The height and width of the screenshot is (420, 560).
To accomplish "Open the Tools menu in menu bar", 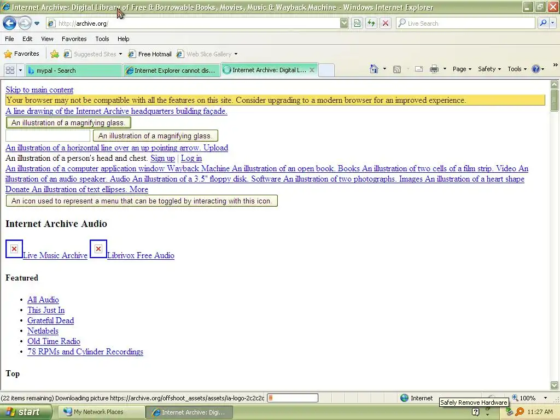I will 102,39.
